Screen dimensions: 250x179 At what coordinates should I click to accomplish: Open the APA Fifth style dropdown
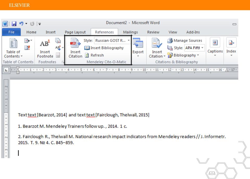click(194, 48)
